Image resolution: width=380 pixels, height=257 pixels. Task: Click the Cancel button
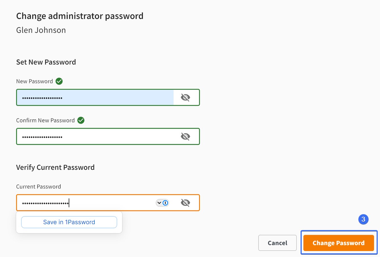click(277, 243)
